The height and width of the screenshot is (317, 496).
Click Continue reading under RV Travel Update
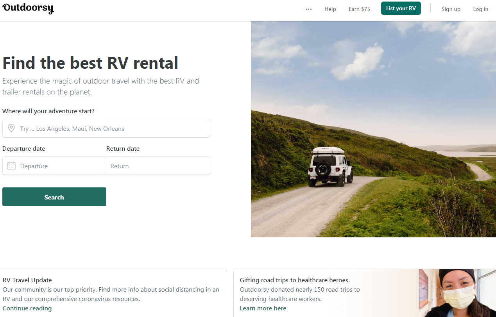click(x=27, y=308)
